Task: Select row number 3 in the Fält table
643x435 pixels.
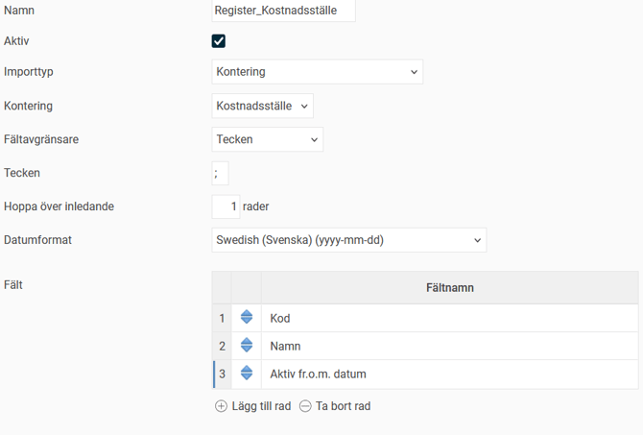Action: click(x=222, y=374)
